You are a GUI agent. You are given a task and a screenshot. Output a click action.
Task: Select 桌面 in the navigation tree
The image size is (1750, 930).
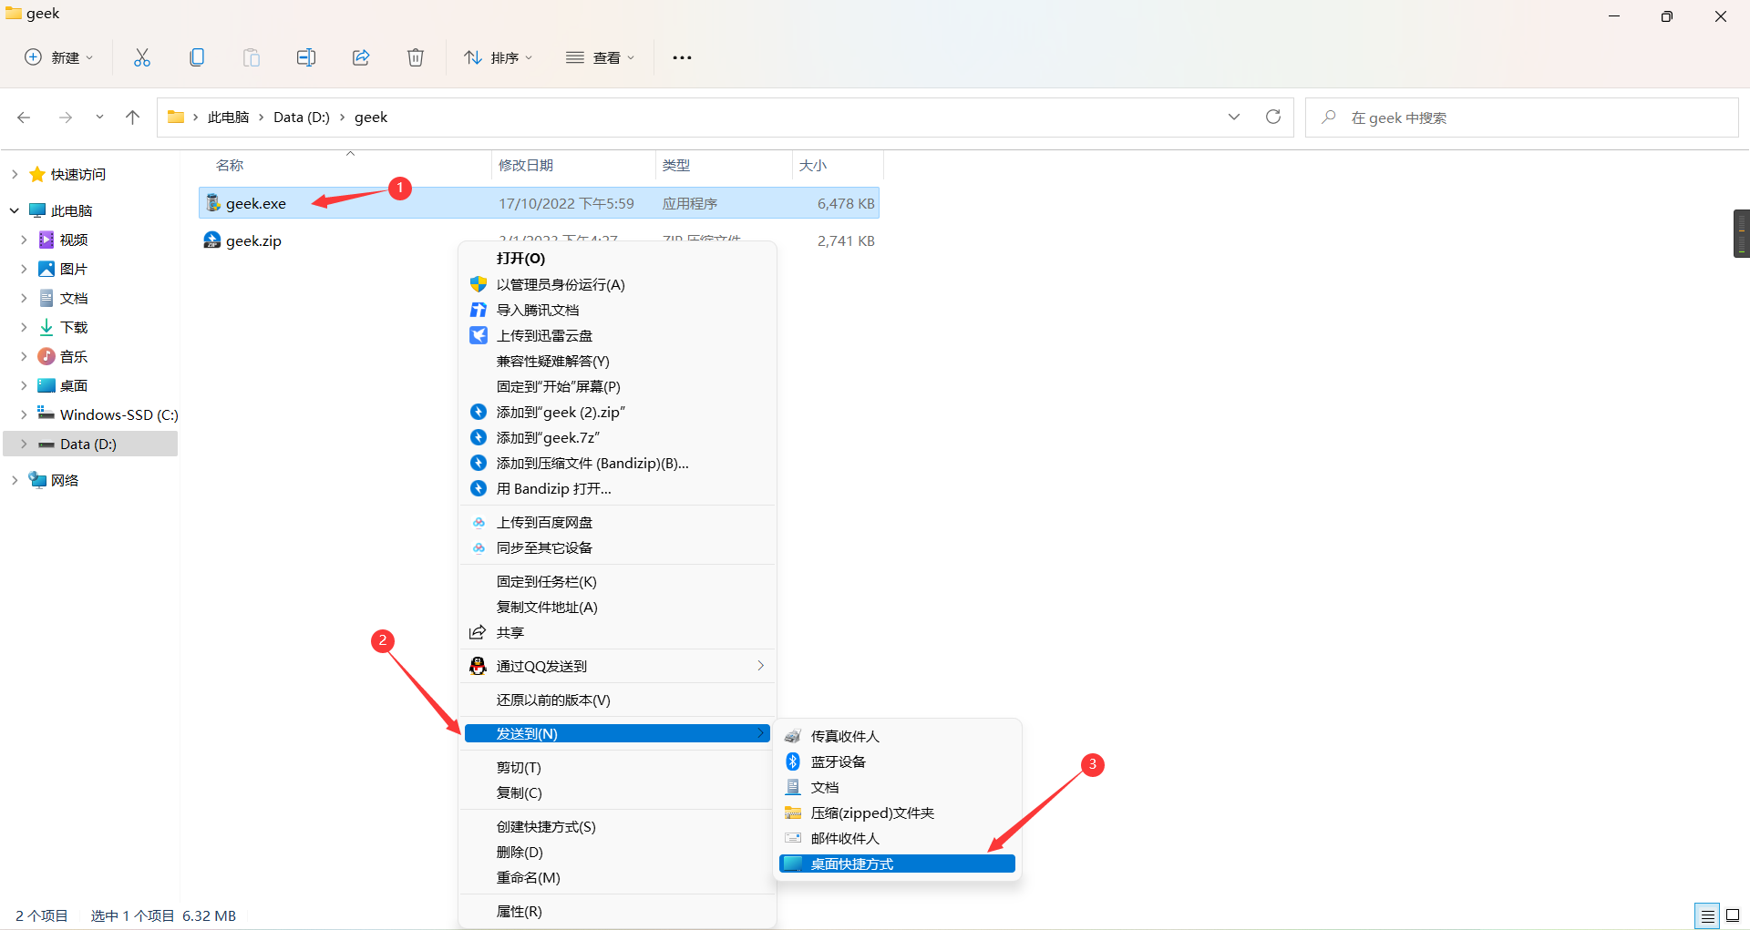[74, 385]
